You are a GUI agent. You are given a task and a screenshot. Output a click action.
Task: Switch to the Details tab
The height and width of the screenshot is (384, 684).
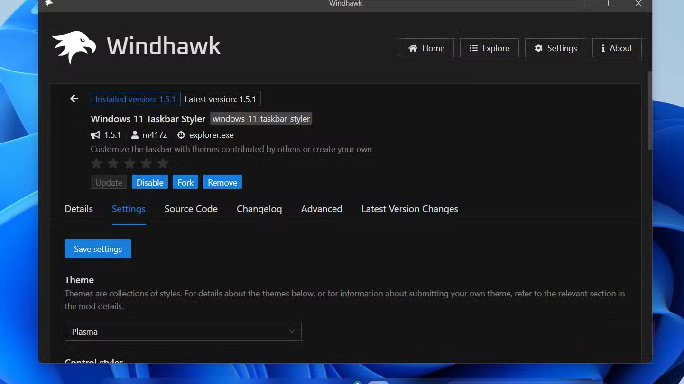pos(78,209)
